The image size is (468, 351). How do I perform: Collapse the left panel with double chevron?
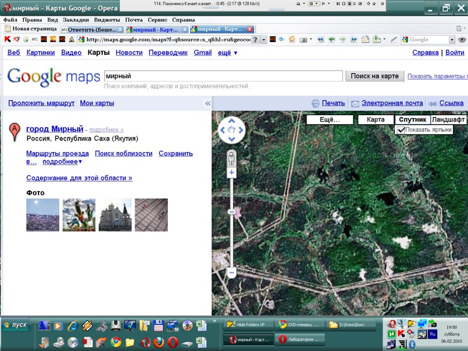point(207,104)
